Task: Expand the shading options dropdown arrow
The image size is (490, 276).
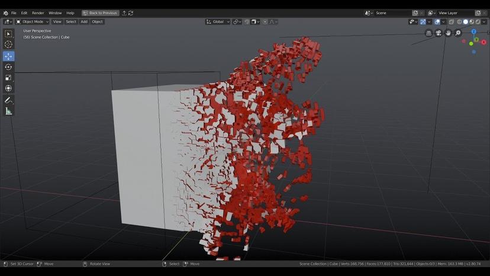Action: (x=484, y=22)
